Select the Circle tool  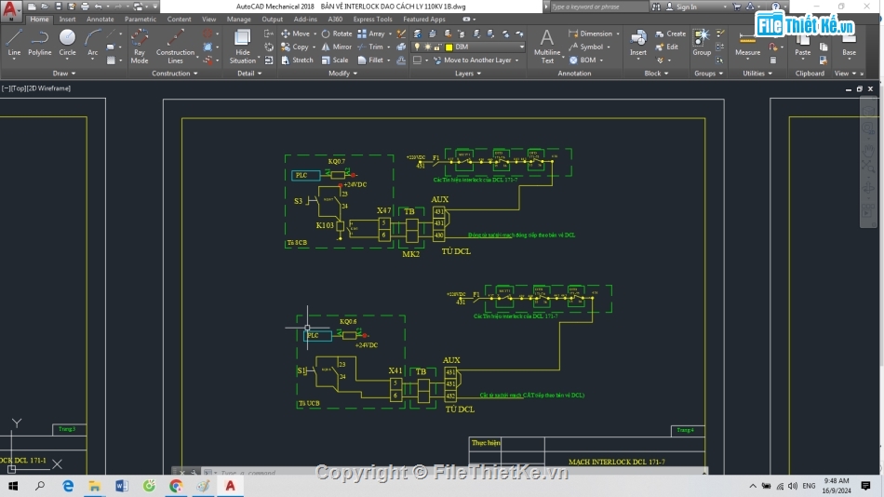click(x=67, y=43)
